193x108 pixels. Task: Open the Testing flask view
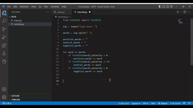[x=4, y=53]
